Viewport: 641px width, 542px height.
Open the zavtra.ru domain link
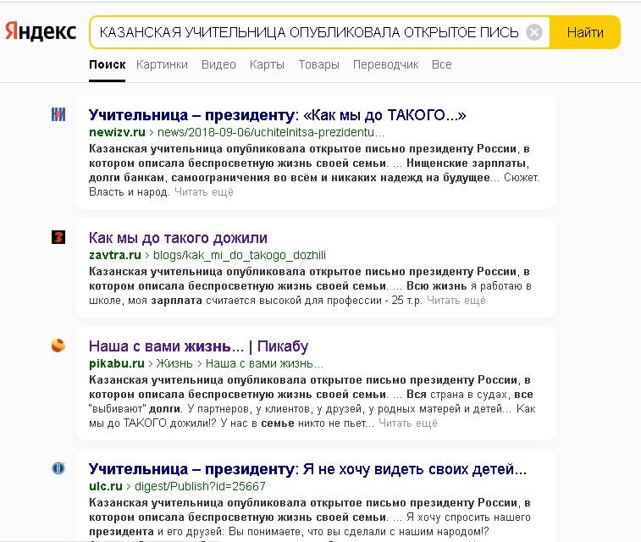115,255
